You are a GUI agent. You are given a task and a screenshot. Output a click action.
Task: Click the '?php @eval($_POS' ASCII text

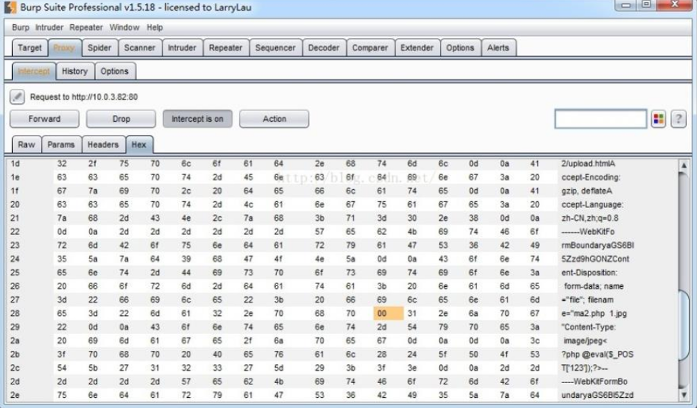point(597,354)
